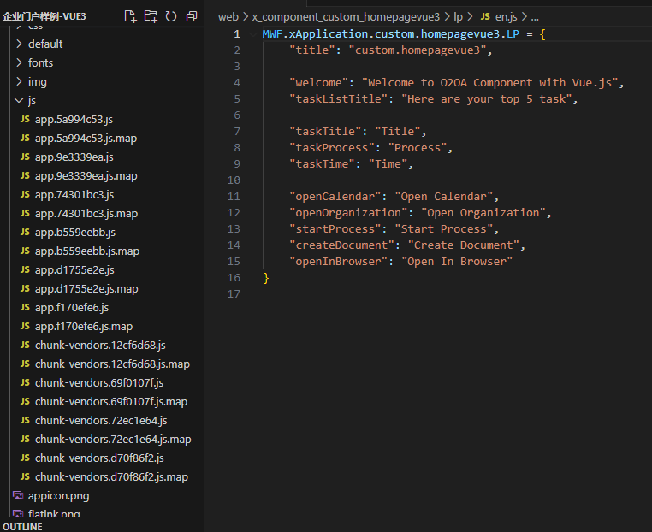Image resolution: width=652 pixels, height=532 pixels.
Task: Click line number 11 in editor gutter
Action: 234,196
